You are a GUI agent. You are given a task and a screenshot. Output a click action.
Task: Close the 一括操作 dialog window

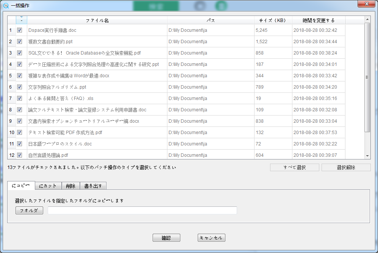coord(366,4)
